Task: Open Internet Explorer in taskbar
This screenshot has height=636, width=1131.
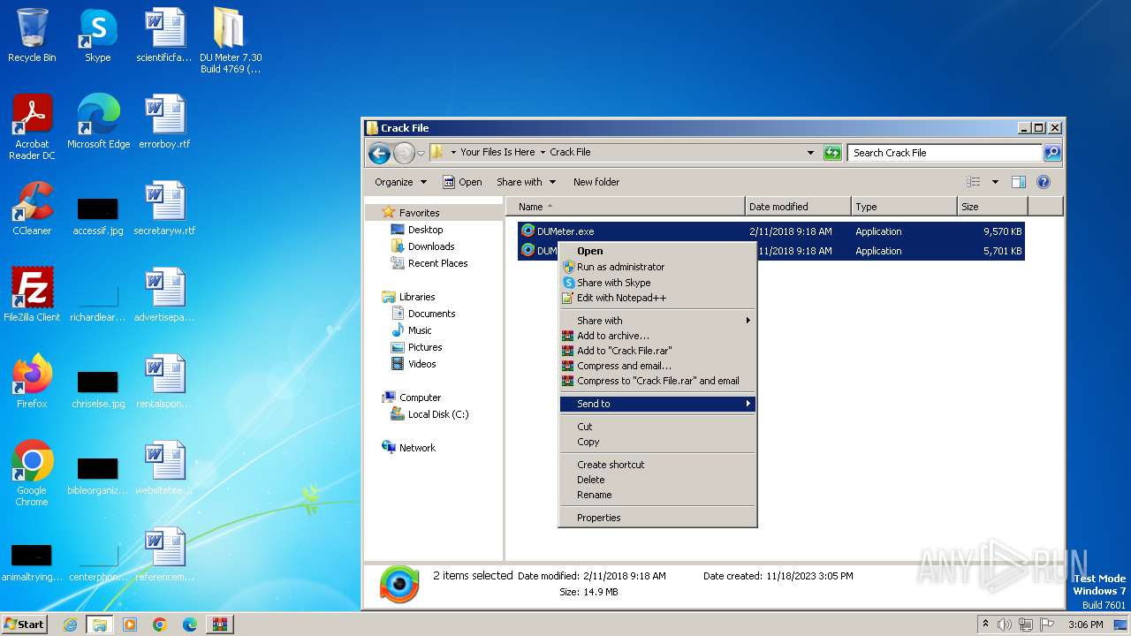Action: (70, 625)
